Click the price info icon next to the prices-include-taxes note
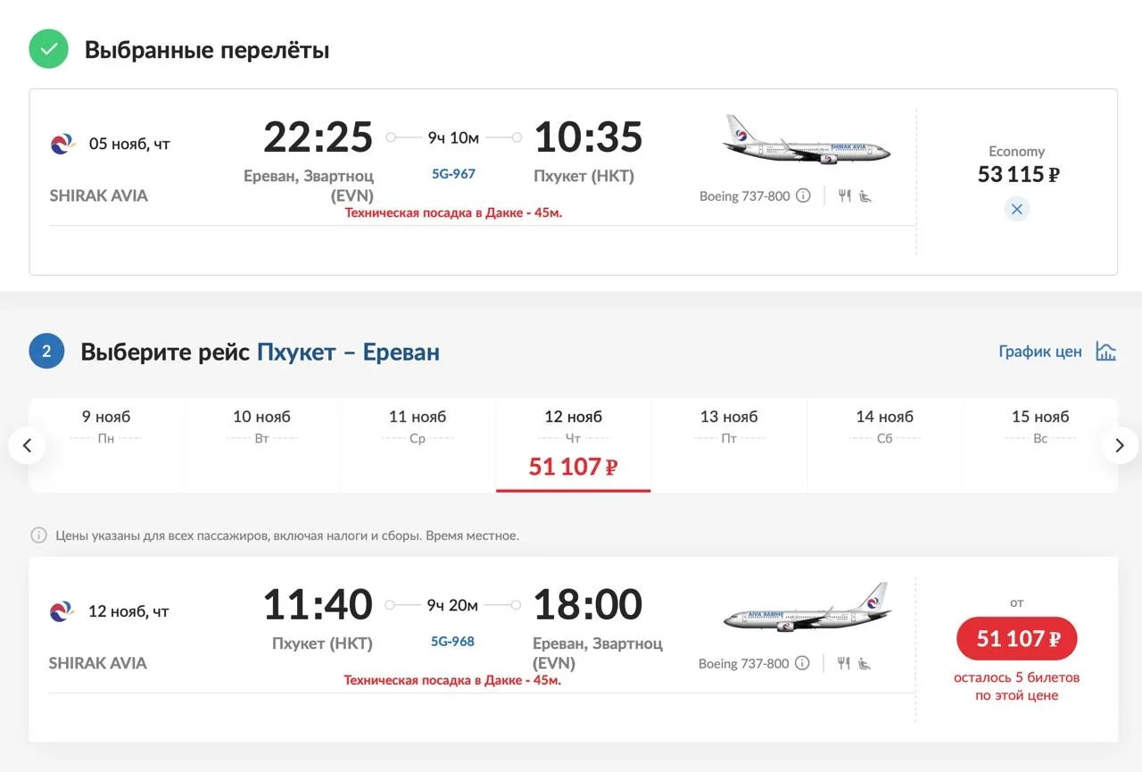 click(38, 535)
